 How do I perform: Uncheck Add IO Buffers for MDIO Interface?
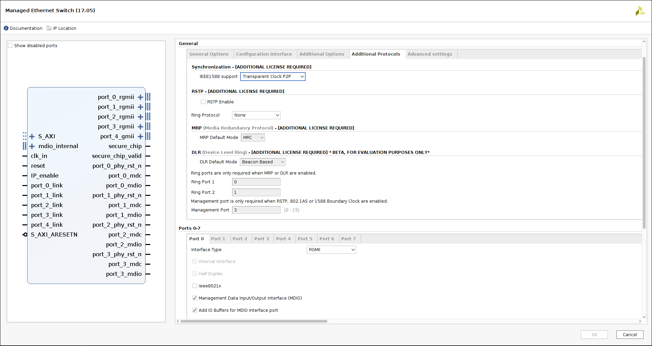[195, 310]
